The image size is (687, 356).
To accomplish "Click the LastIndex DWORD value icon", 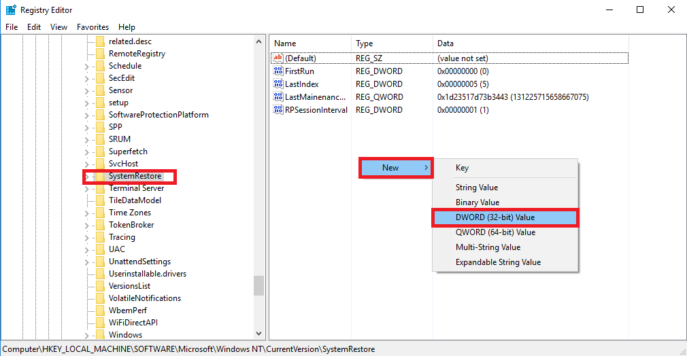I will [x=278, y=84].
